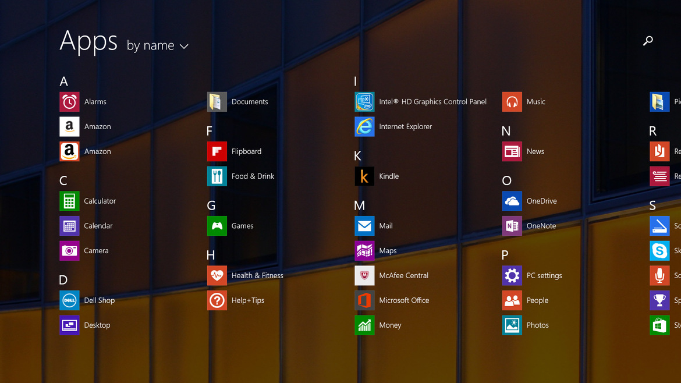Click the letter P group header
681x383 pixels.
(505, 255)
